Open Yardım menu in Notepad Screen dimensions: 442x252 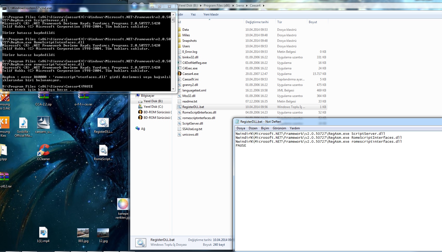coord(295,128)
